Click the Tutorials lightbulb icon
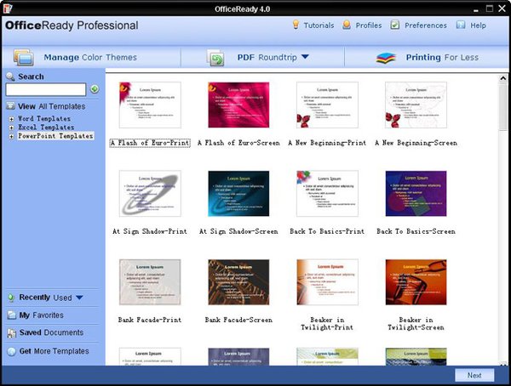The height and width of the screenshot is (386, 511). point(296,25)
